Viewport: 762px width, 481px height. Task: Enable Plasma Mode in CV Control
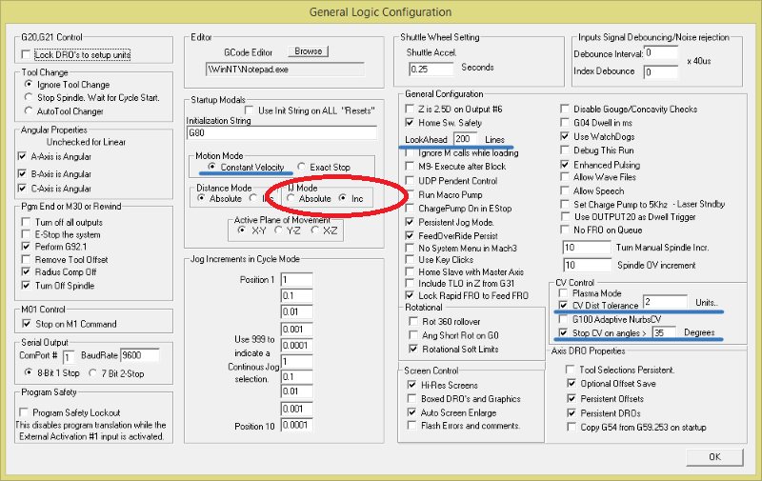click(x=563, y=293)
